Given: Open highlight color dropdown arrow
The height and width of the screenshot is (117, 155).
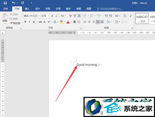Looking at the screenshot, I should coord(64,22).
